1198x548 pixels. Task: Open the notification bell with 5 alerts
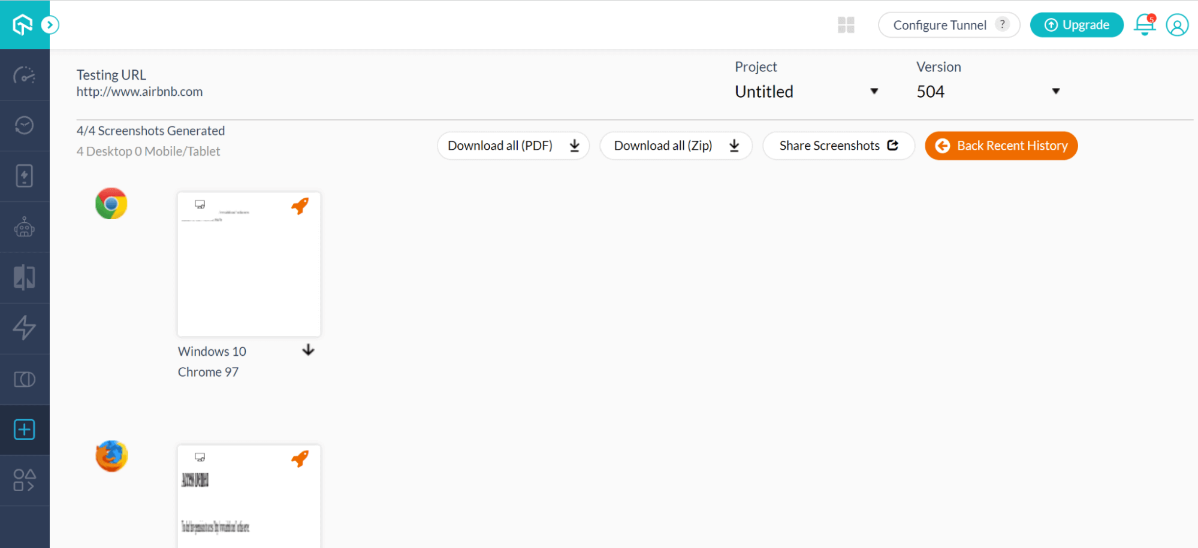pos(1144,25)
